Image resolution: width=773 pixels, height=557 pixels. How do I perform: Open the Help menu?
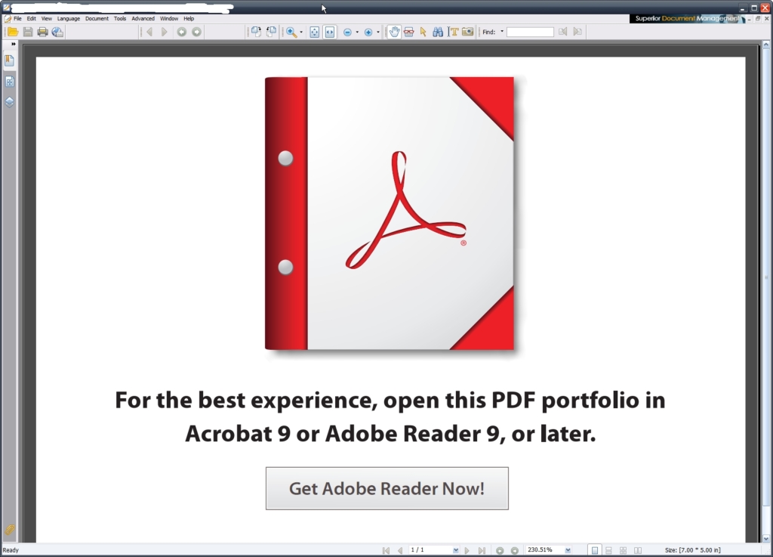[189, 19]
